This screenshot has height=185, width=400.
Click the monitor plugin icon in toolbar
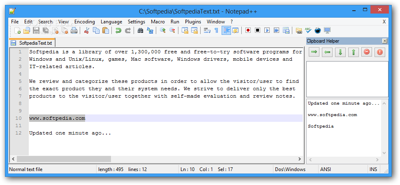point(327,30)
